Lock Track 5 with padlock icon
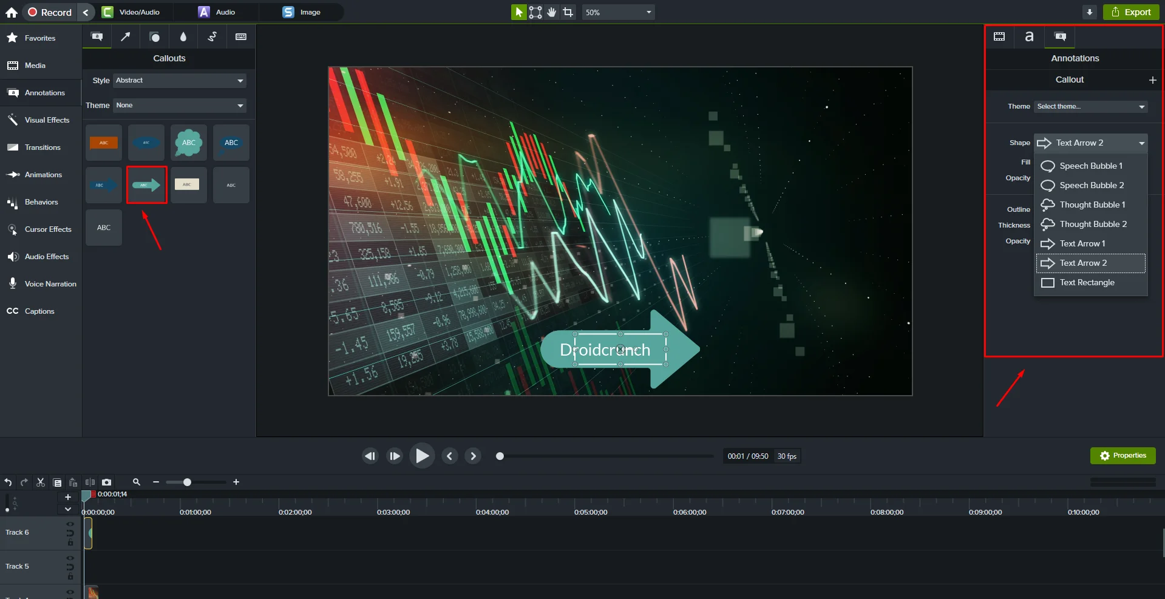Screen dimensions: 1165x599 [x=70, y=577]
